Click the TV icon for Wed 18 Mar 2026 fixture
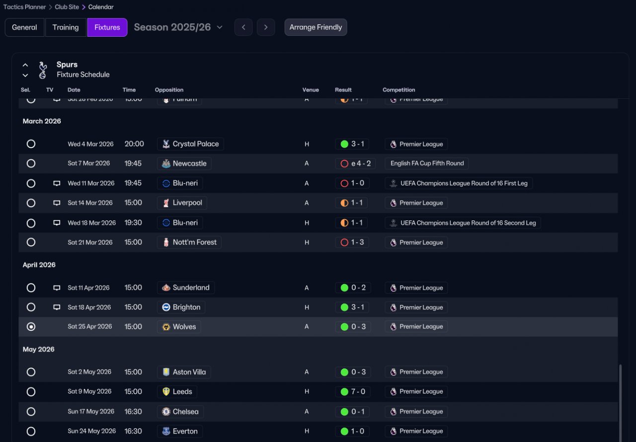 click(57, 223)
